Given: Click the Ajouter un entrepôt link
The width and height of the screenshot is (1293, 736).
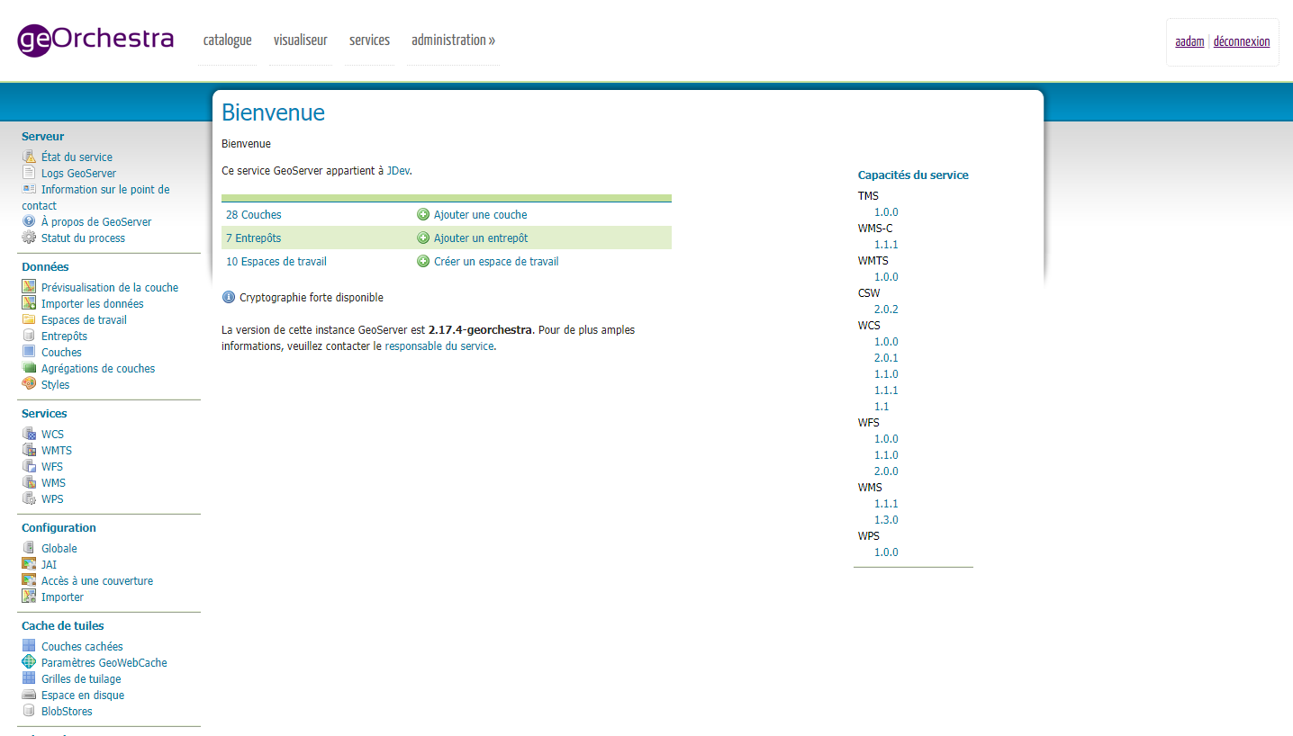Looking at the screenshot, I should coord(481,238).
